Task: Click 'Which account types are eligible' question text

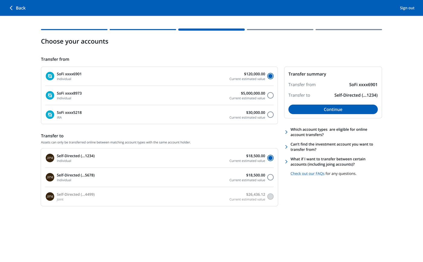Action: [x=329, y=132]
